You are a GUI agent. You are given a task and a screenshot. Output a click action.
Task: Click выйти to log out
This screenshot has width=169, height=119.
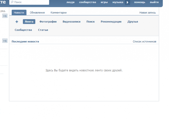[154, 2]
